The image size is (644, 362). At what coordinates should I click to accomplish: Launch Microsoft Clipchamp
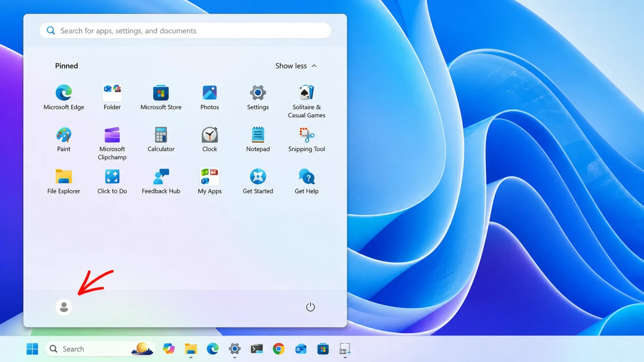(x=112, y=144)
